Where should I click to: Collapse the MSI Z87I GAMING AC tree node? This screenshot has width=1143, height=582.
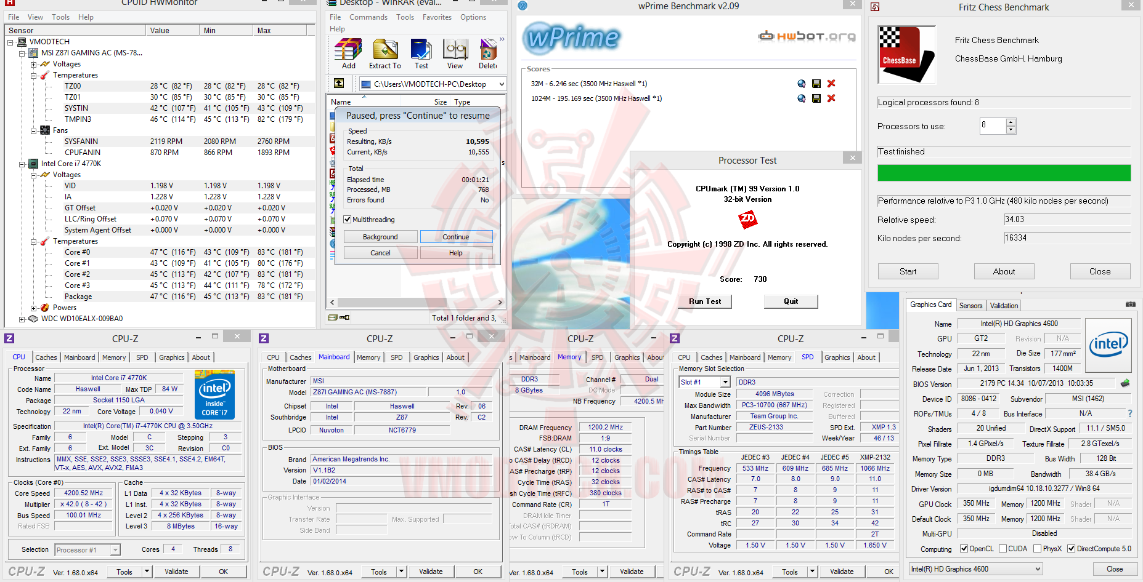point(22,53)
